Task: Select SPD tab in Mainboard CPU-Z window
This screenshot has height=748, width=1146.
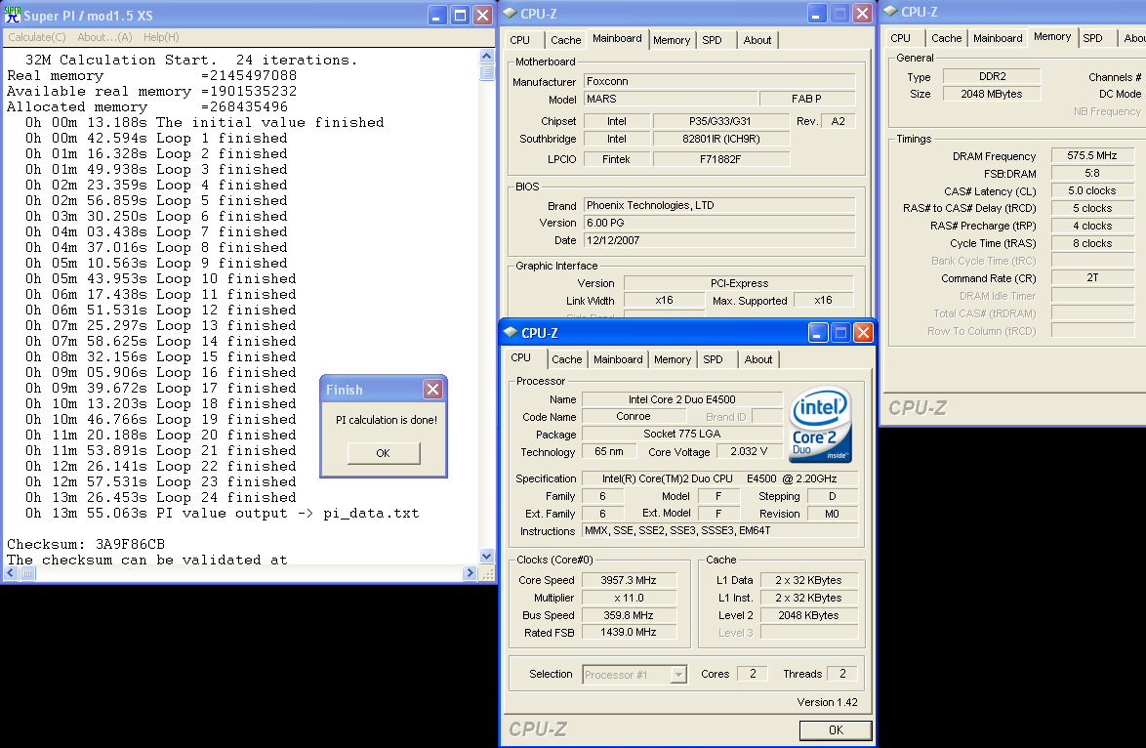Action: [712, 40]
